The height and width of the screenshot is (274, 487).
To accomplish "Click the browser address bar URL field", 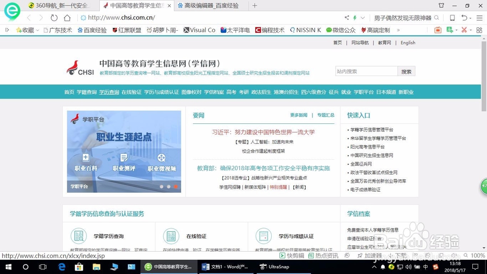I will click(x=211, y=18).
